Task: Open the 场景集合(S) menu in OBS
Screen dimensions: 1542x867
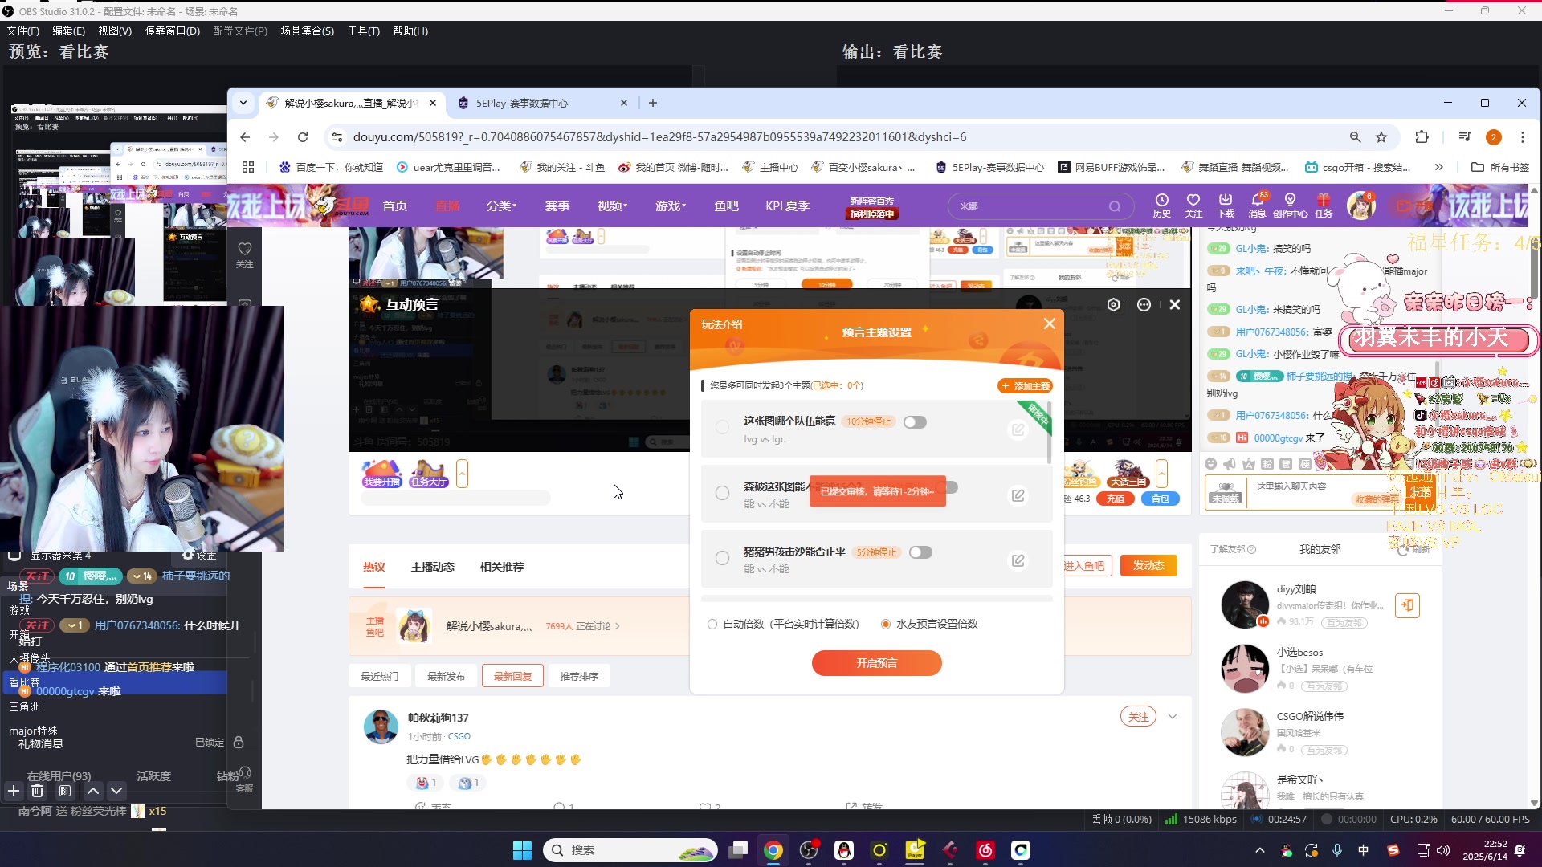Action: (307, 31)
